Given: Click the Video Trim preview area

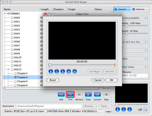Looking at the screenshot, I should [82, 40].
